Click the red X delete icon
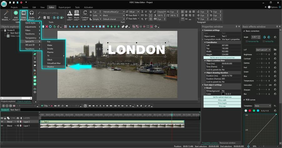The width and height of the screenshot is (282, 148). [x=47, y=26]
